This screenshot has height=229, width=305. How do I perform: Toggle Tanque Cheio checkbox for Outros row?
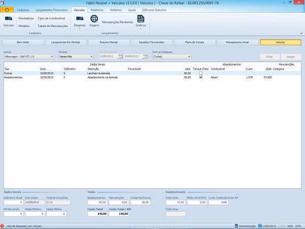200,73
